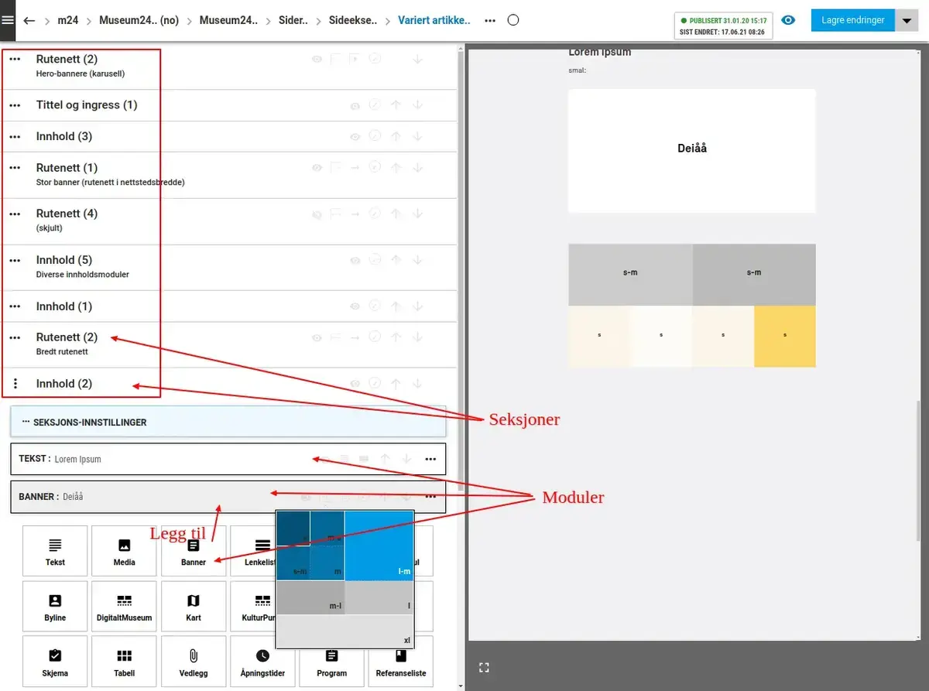Go to Sider.. breadcrumb link
This screenshot has height=691, width=929.
[293, 20]
